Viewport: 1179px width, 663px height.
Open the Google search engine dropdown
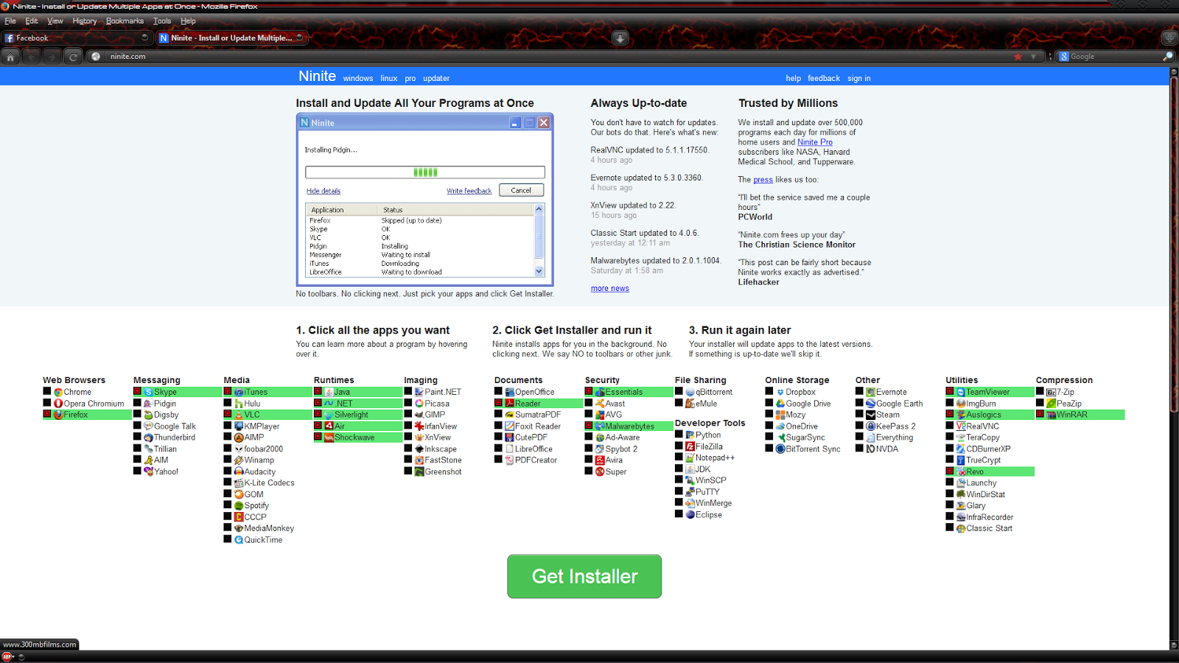click(x=1064, y=56)
